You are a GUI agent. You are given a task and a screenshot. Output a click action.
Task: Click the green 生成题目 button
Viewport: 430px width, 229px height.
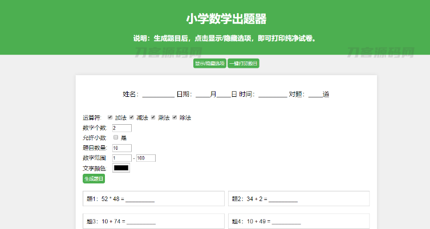(94, 179)
